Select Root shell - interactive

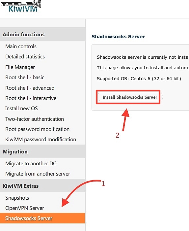click(x=31, y=98)
